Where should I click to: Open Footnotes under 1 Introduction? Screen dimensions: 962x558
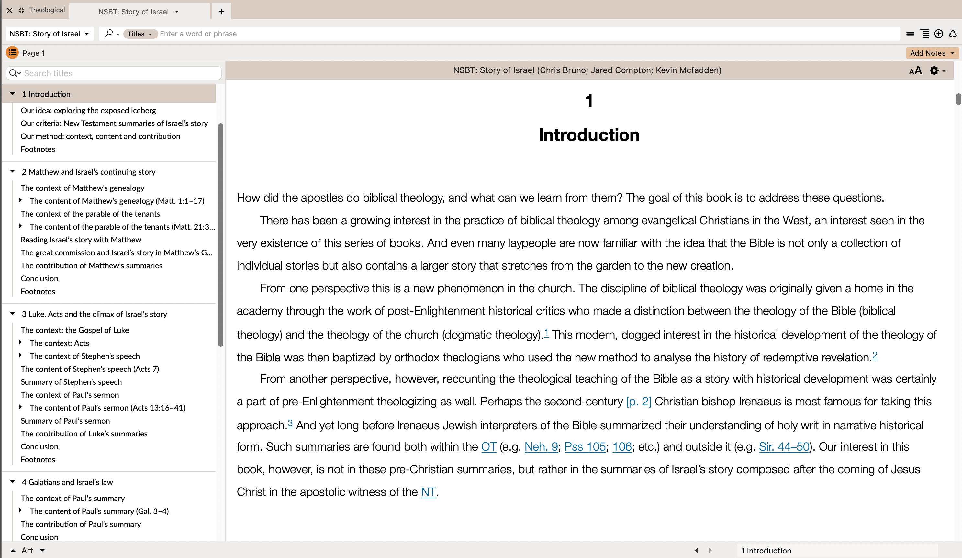[x=38, y=149]
